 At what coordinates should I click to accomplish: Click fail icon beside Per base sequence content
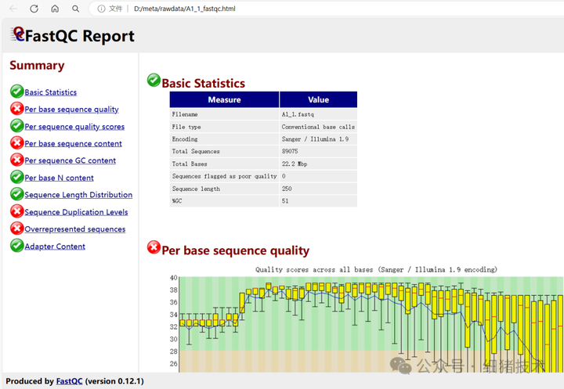pyautogui.click(x=17, y=142)
